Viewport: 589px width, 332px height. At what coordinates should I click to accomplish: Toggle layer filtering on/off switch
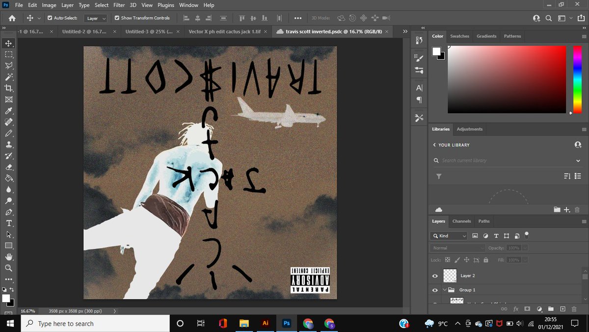(x=527, y=235)
